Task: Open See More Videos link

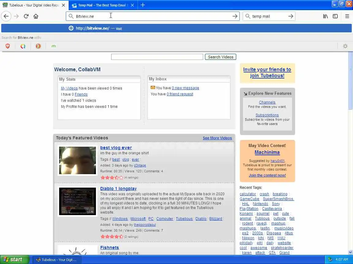Action: click(x=217, y=138)
